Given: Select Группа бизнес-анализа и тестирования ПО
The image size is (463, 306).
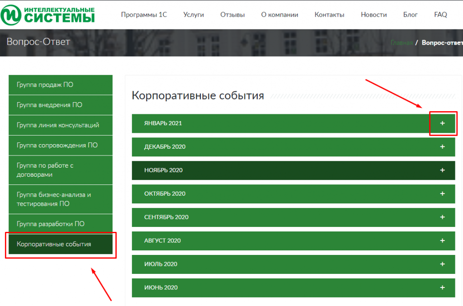Looking at the screenshot, I should tap(60, 199).
